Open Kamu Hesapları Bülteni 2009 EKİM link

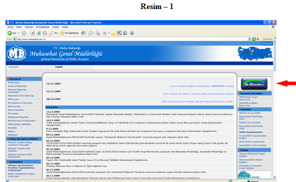click(x=202, y=86)
